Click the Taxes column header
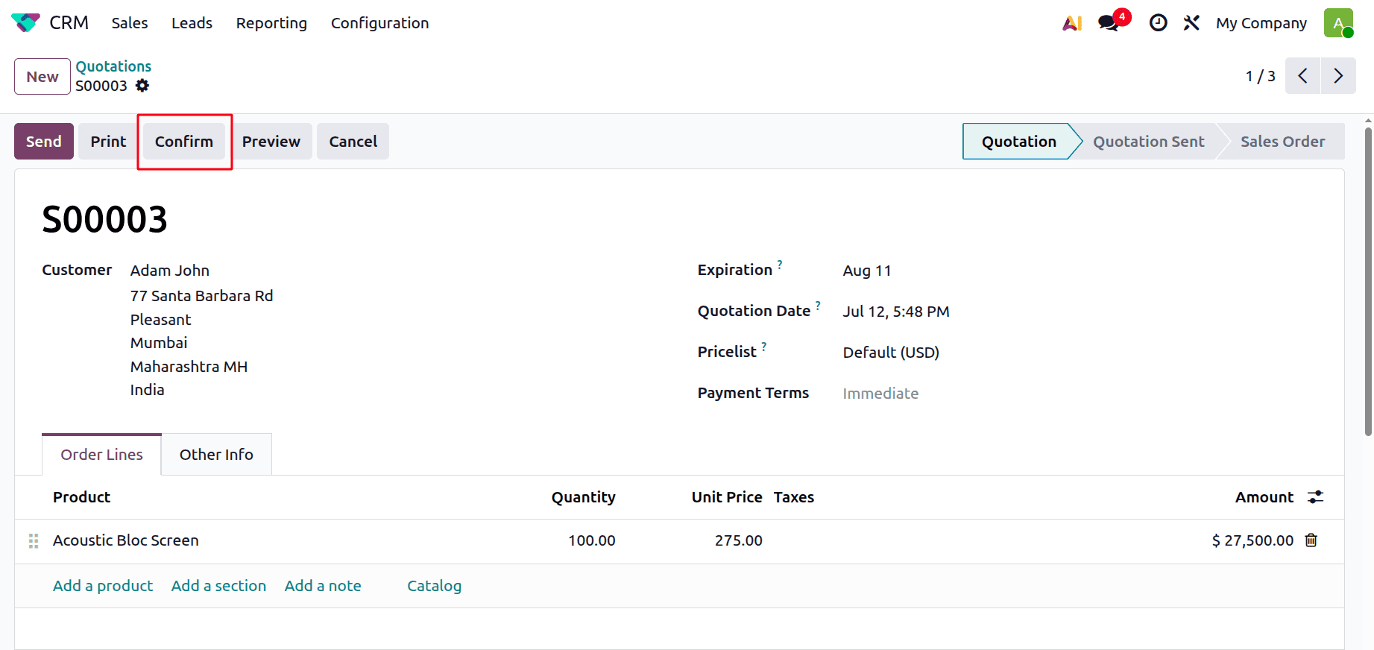This screenshot has height=650, width=1374. point(794,497)
